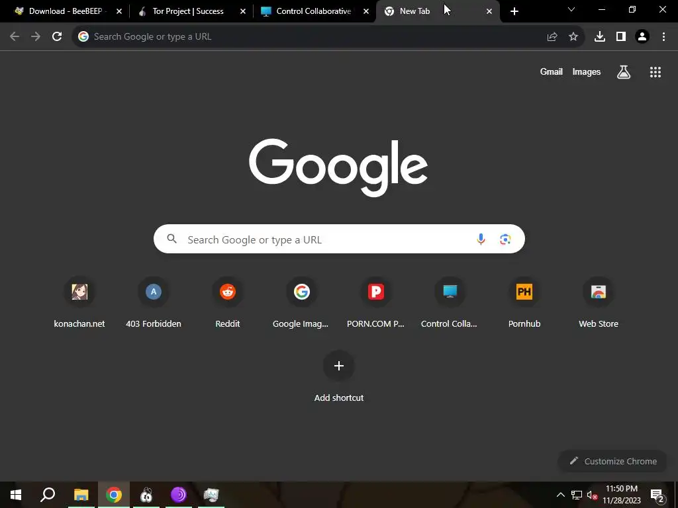Open Windows taskbar search

[x=48, y=495]
